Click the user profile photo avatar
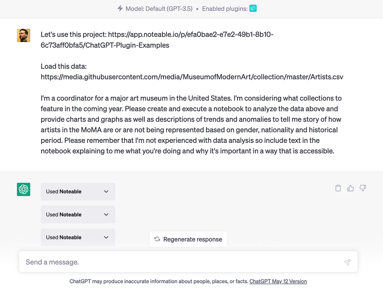This screenshot has height=293, width=383. (24, 36)
